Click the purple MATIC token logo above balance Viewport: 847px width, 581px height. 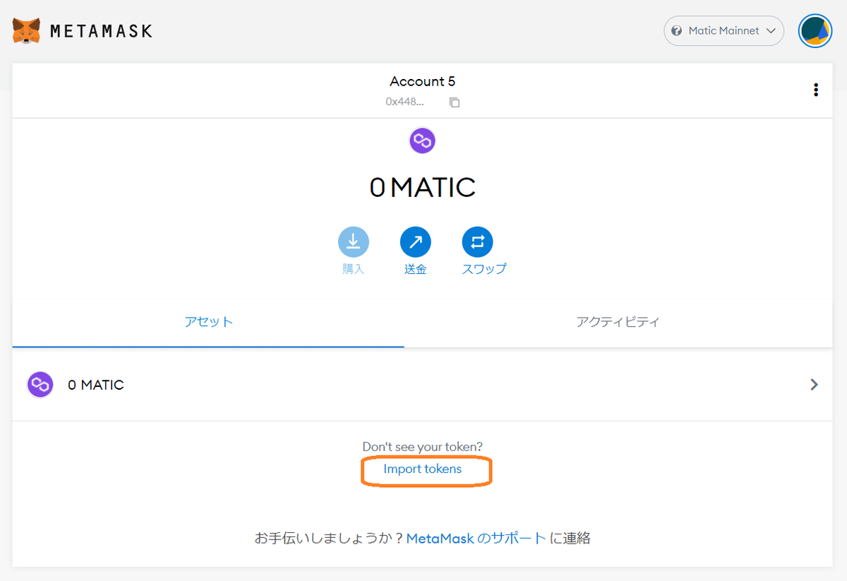pyautogui.click(x=422, y=140)
